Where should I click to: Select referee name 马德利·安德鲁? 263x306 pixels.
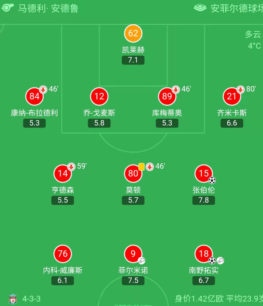[x=48, y=8]
